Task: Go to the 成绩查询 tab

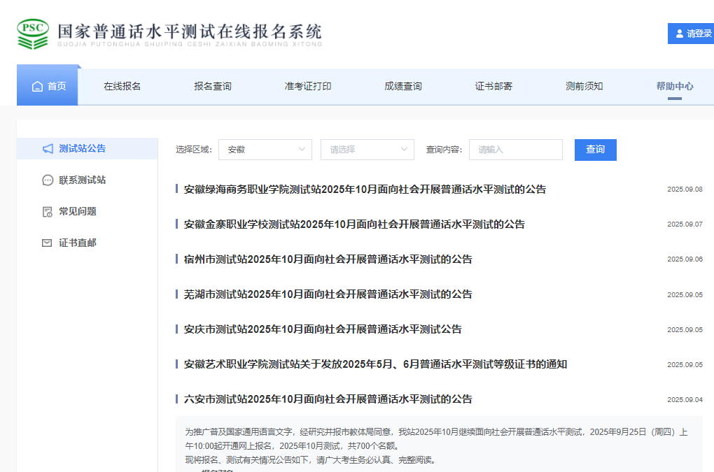Action: [x=403, y=86]
